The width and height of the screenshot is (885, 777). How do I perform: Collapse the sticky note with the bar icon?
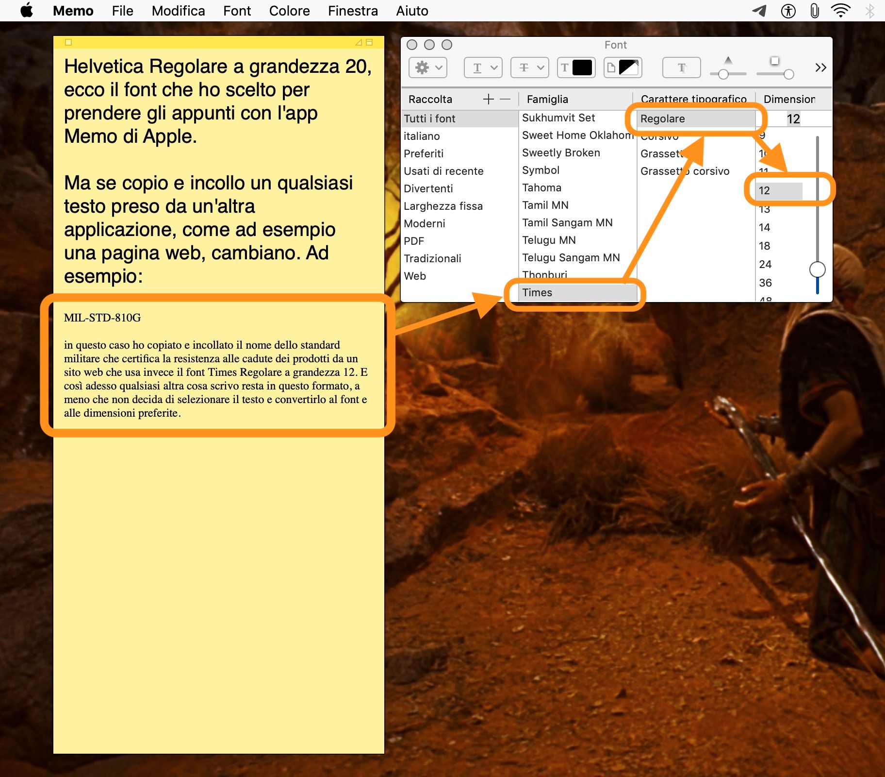[369, 42]
